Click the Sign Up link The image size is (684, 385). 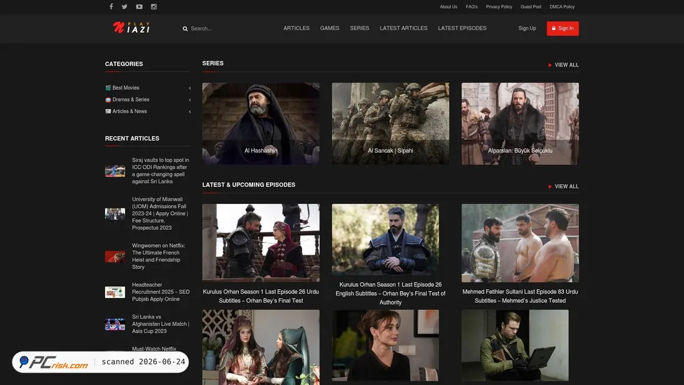click(527, 29)
